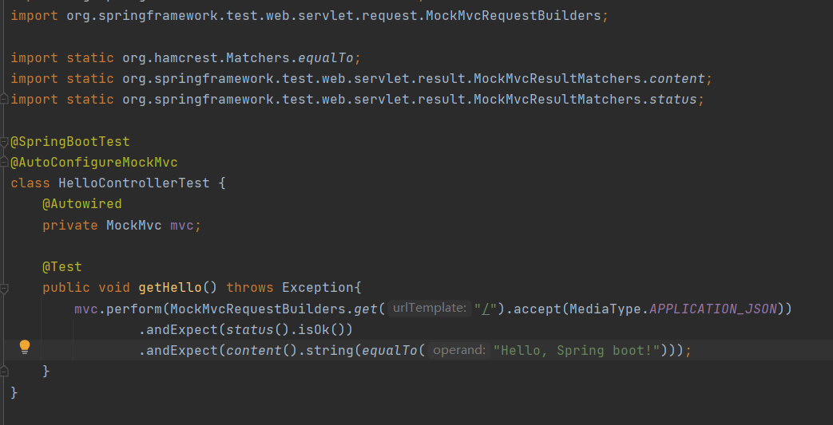The image size is (833, 425).
Task: Click the operand inlay hint
Action: (x=459, y=350)
